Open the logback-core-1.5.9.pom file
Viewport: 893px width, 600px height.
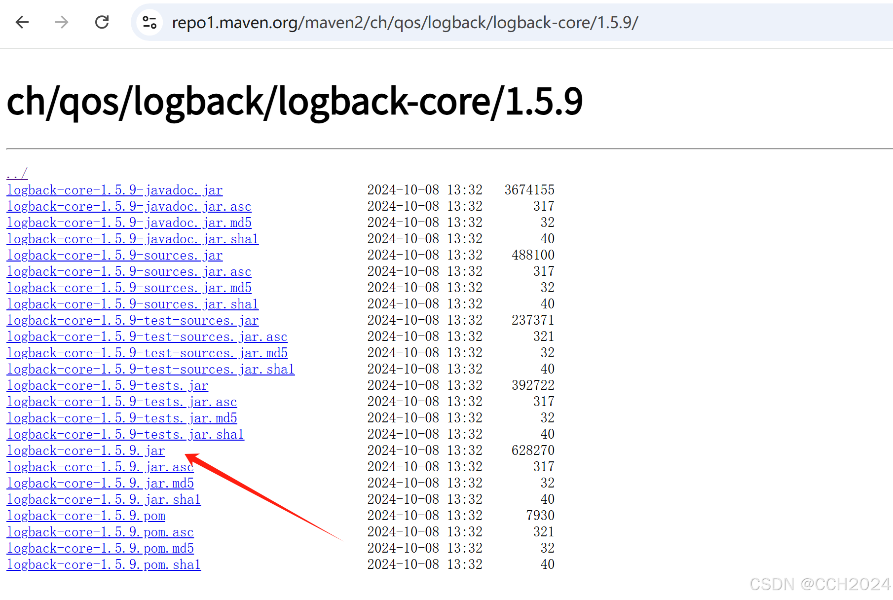click(86, 516)
